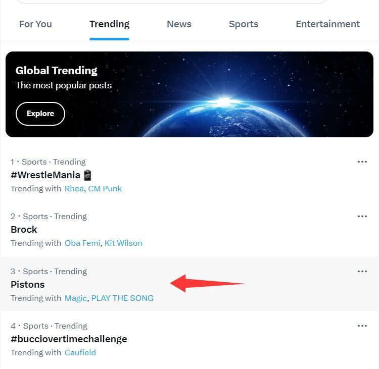
Task: Go to the Sports tab
Action: point(243,24)
